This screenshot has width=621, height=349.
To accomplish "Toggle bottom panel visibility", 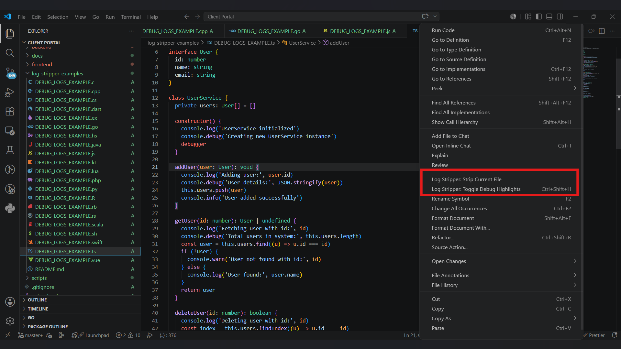I will 549,16.
